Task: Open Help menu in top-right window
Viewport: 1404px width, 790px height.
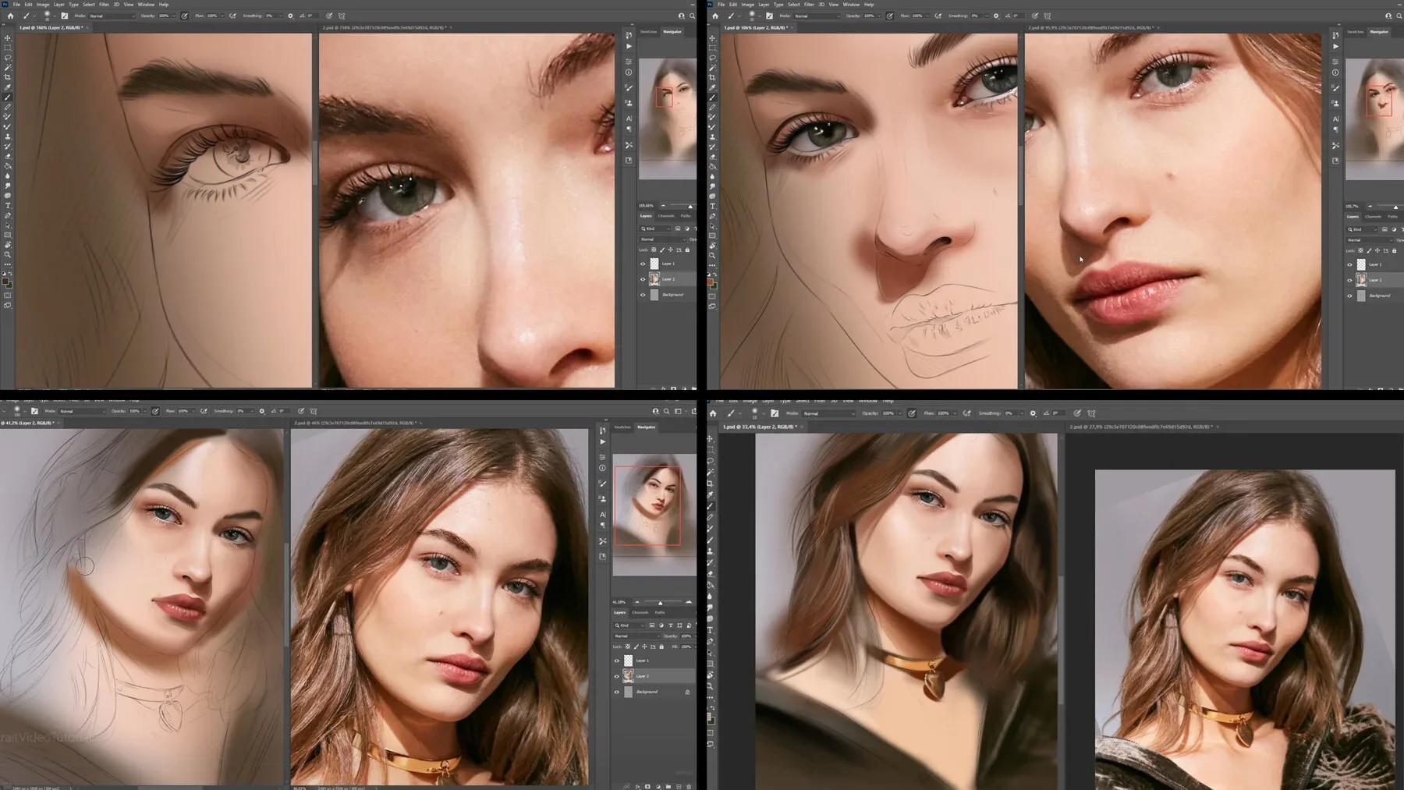Action: [869, 5]
